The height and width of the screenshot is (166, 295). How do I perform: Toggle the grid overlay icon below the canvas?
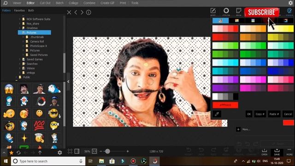tap(70, 151)
